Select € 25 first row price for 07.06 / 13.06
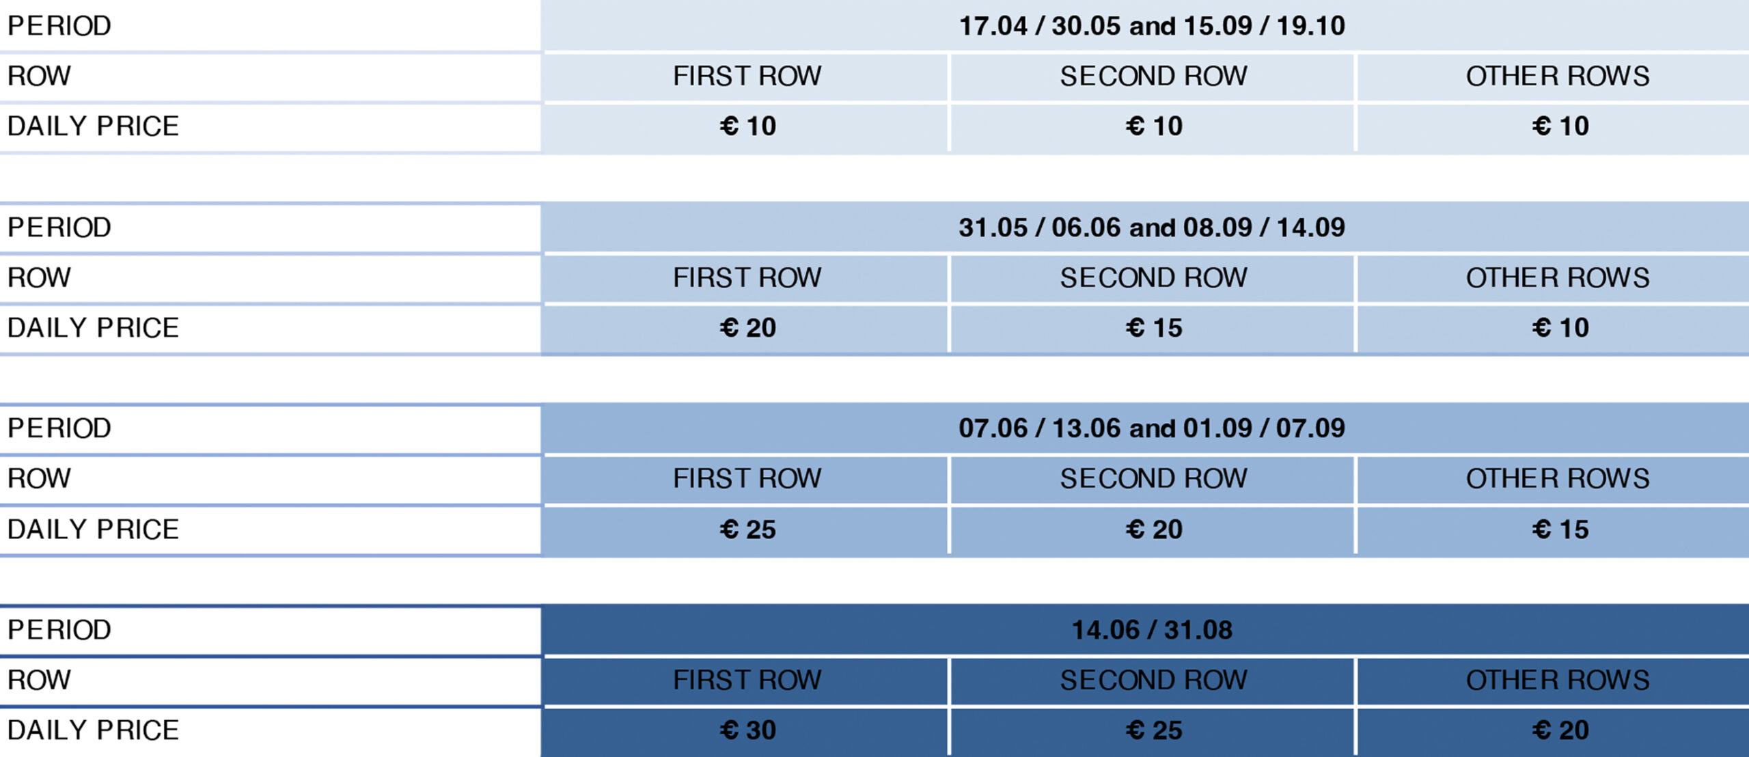The height and width of the screenshot is (757, 1749). point(747,529)
